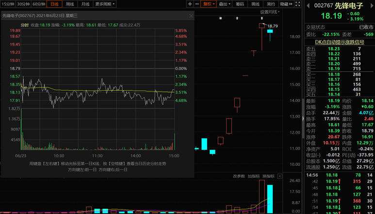
Task: Go to next stock with right arrow
Action: pos(372,6)
